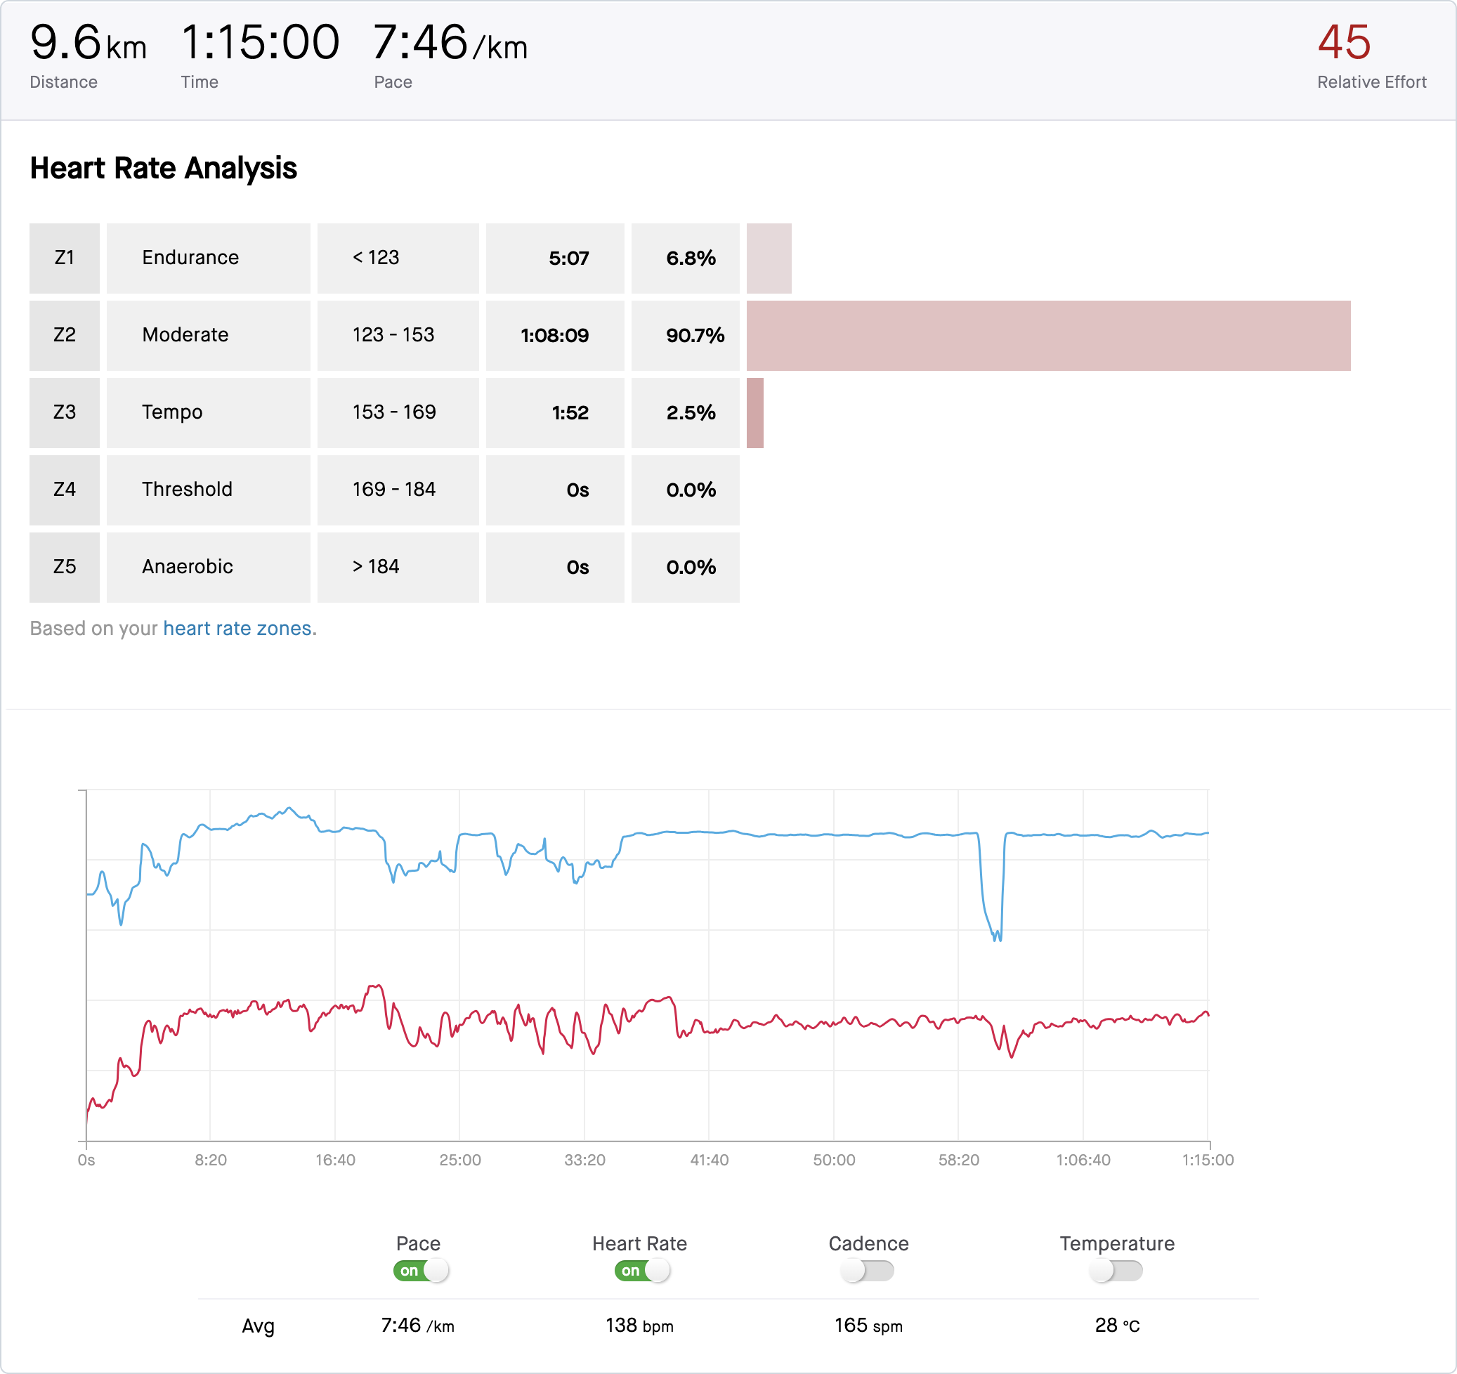
Task: Open the heart rate zones link
Action: [237, 628]
